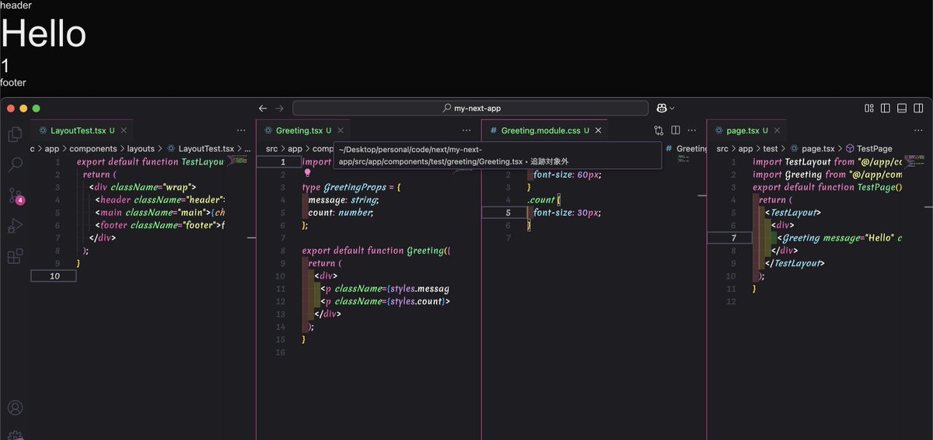Toggle the bottom panel visibility

pyautogui.click(x=902, y=109)
